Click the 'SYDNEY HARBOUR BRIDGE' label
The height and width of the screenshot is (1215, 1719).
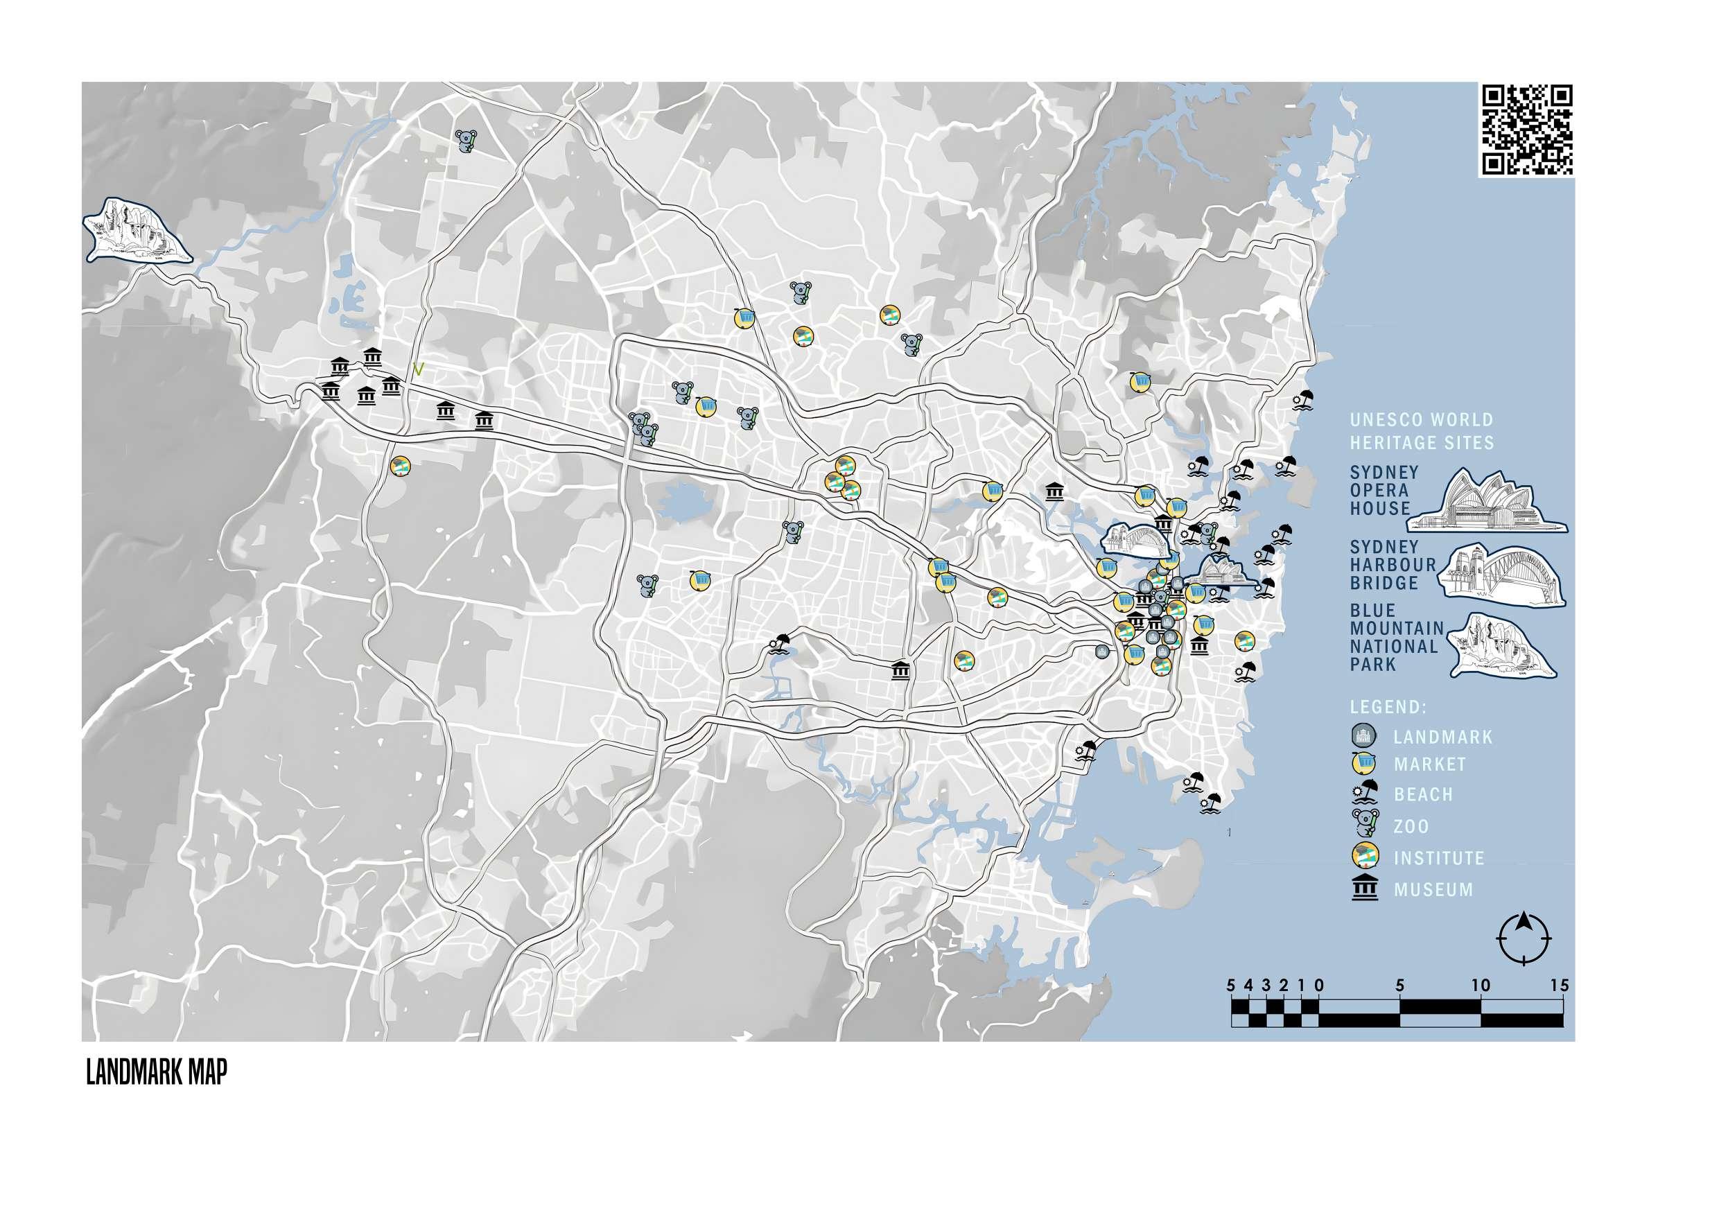click(1393, 565)
